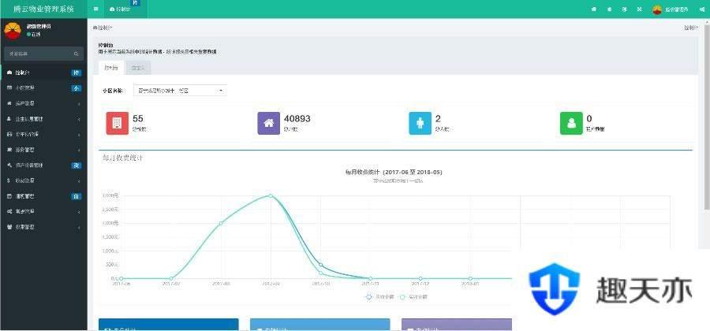Screen dimensions: 710x331
Task: Click the green user icon beside 0
Action: 571,123
